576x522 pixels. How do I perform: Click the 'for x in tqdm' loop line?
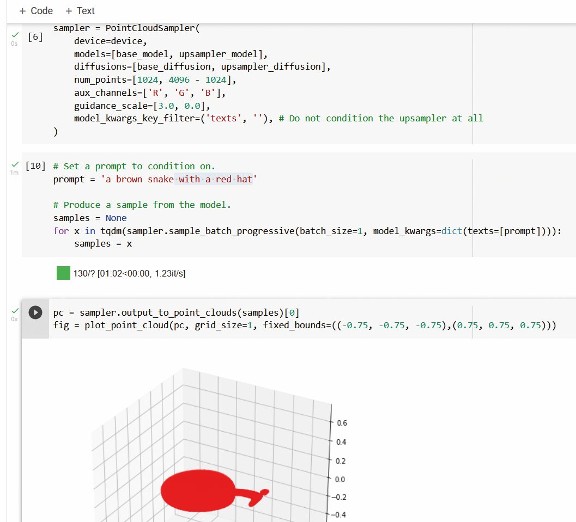[307, 231]
